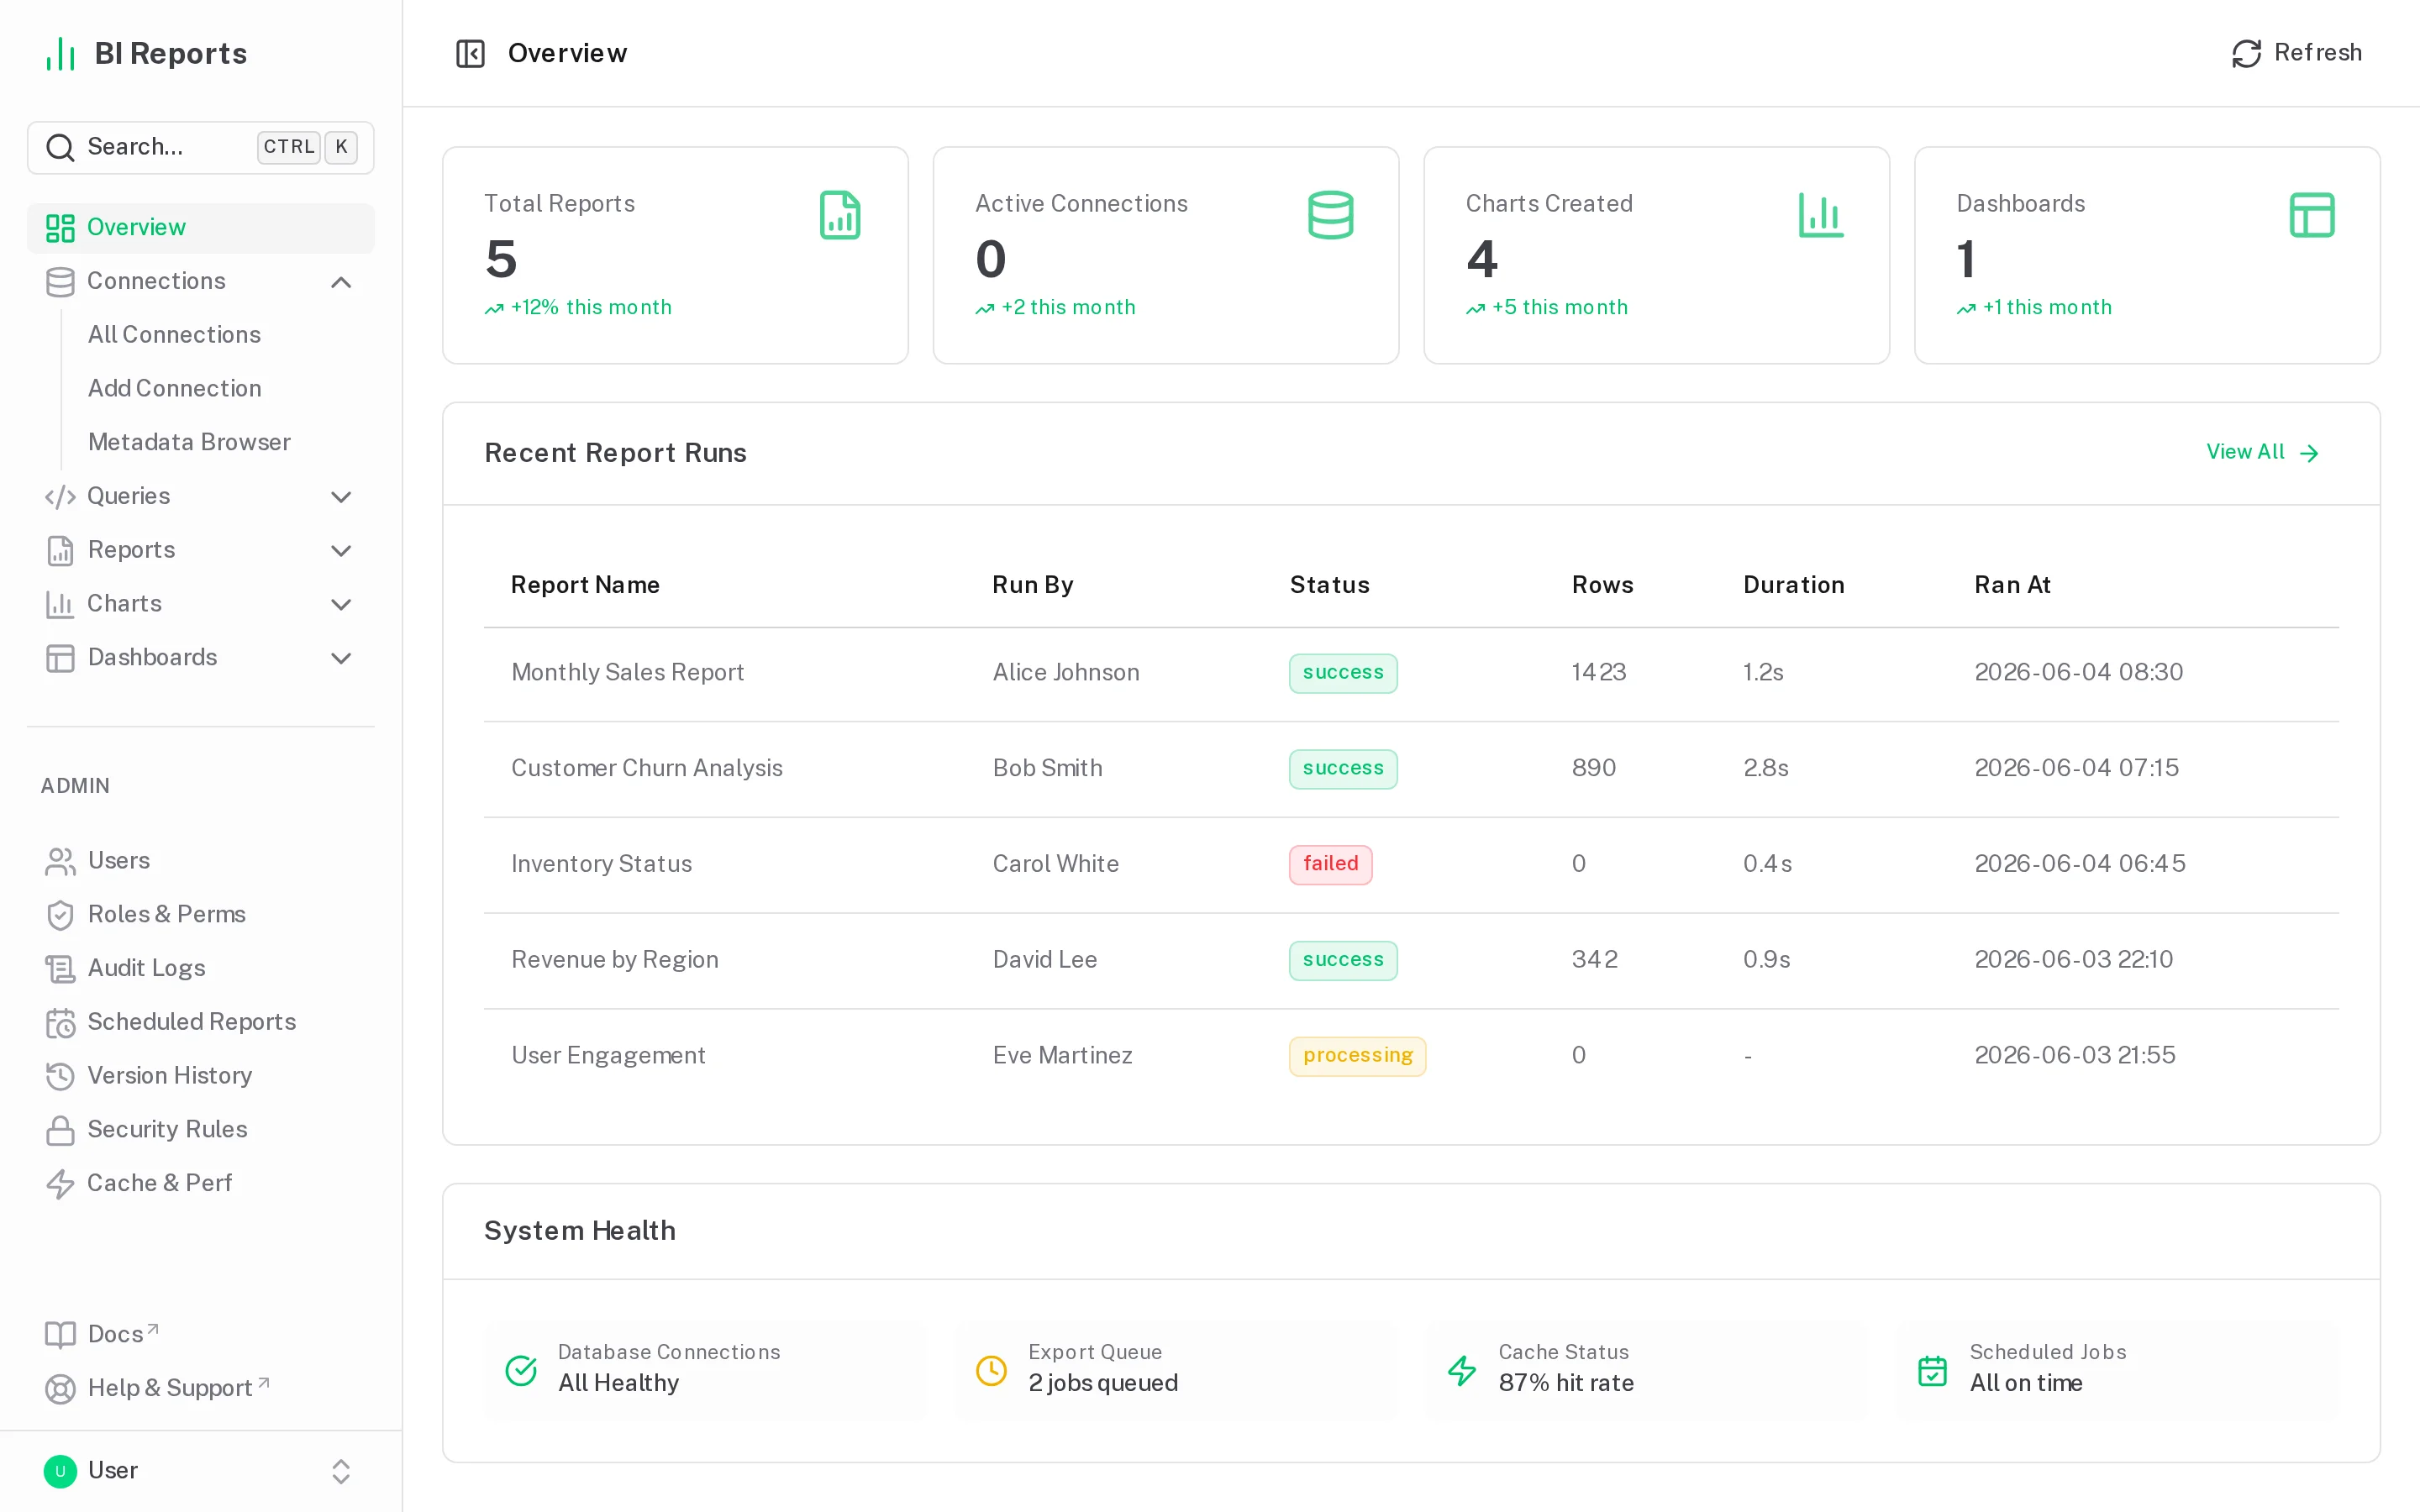Click the failed badge for Inventory Status
Screen dimensions: 2420x1512
1330,864
